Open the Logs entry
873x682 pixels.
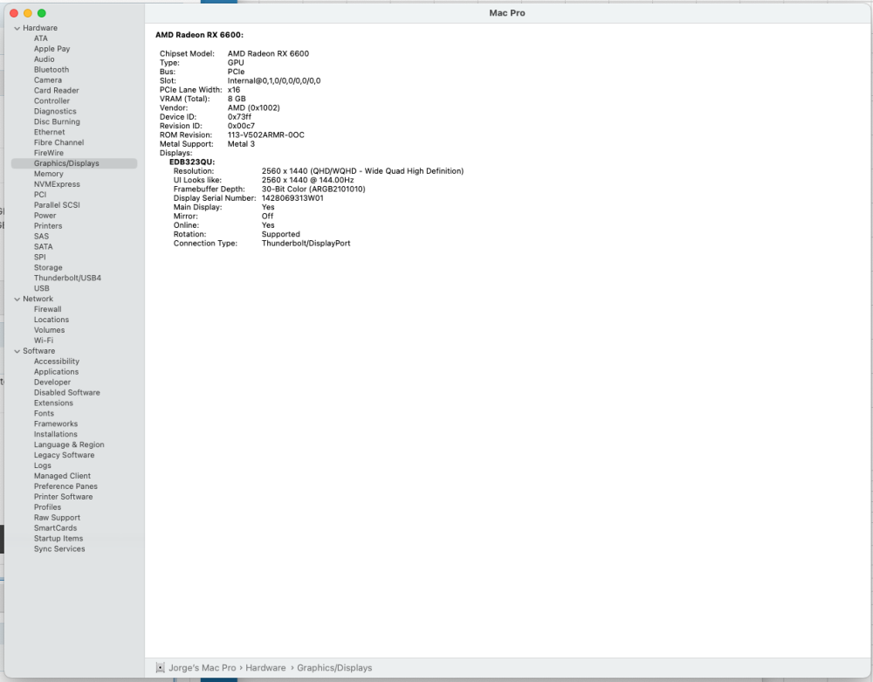coord(42,465)
